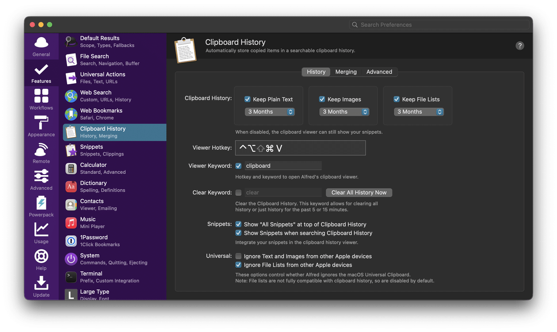
Task: Click the Web Search globe icon
Action: click(71, 96)
